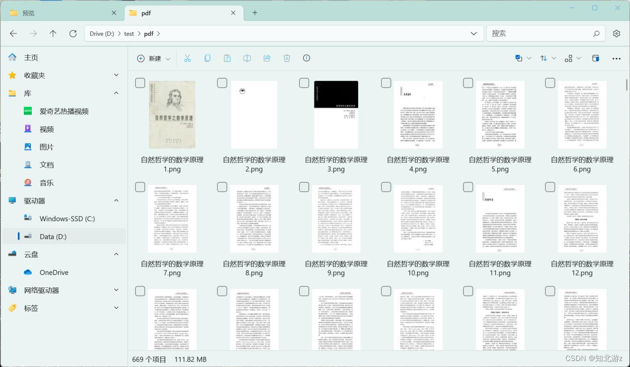Image resolution: width=630 pixels, height=367 pixels.
Task: Go to 主页 in the sidebar
Action: (31, 57)
